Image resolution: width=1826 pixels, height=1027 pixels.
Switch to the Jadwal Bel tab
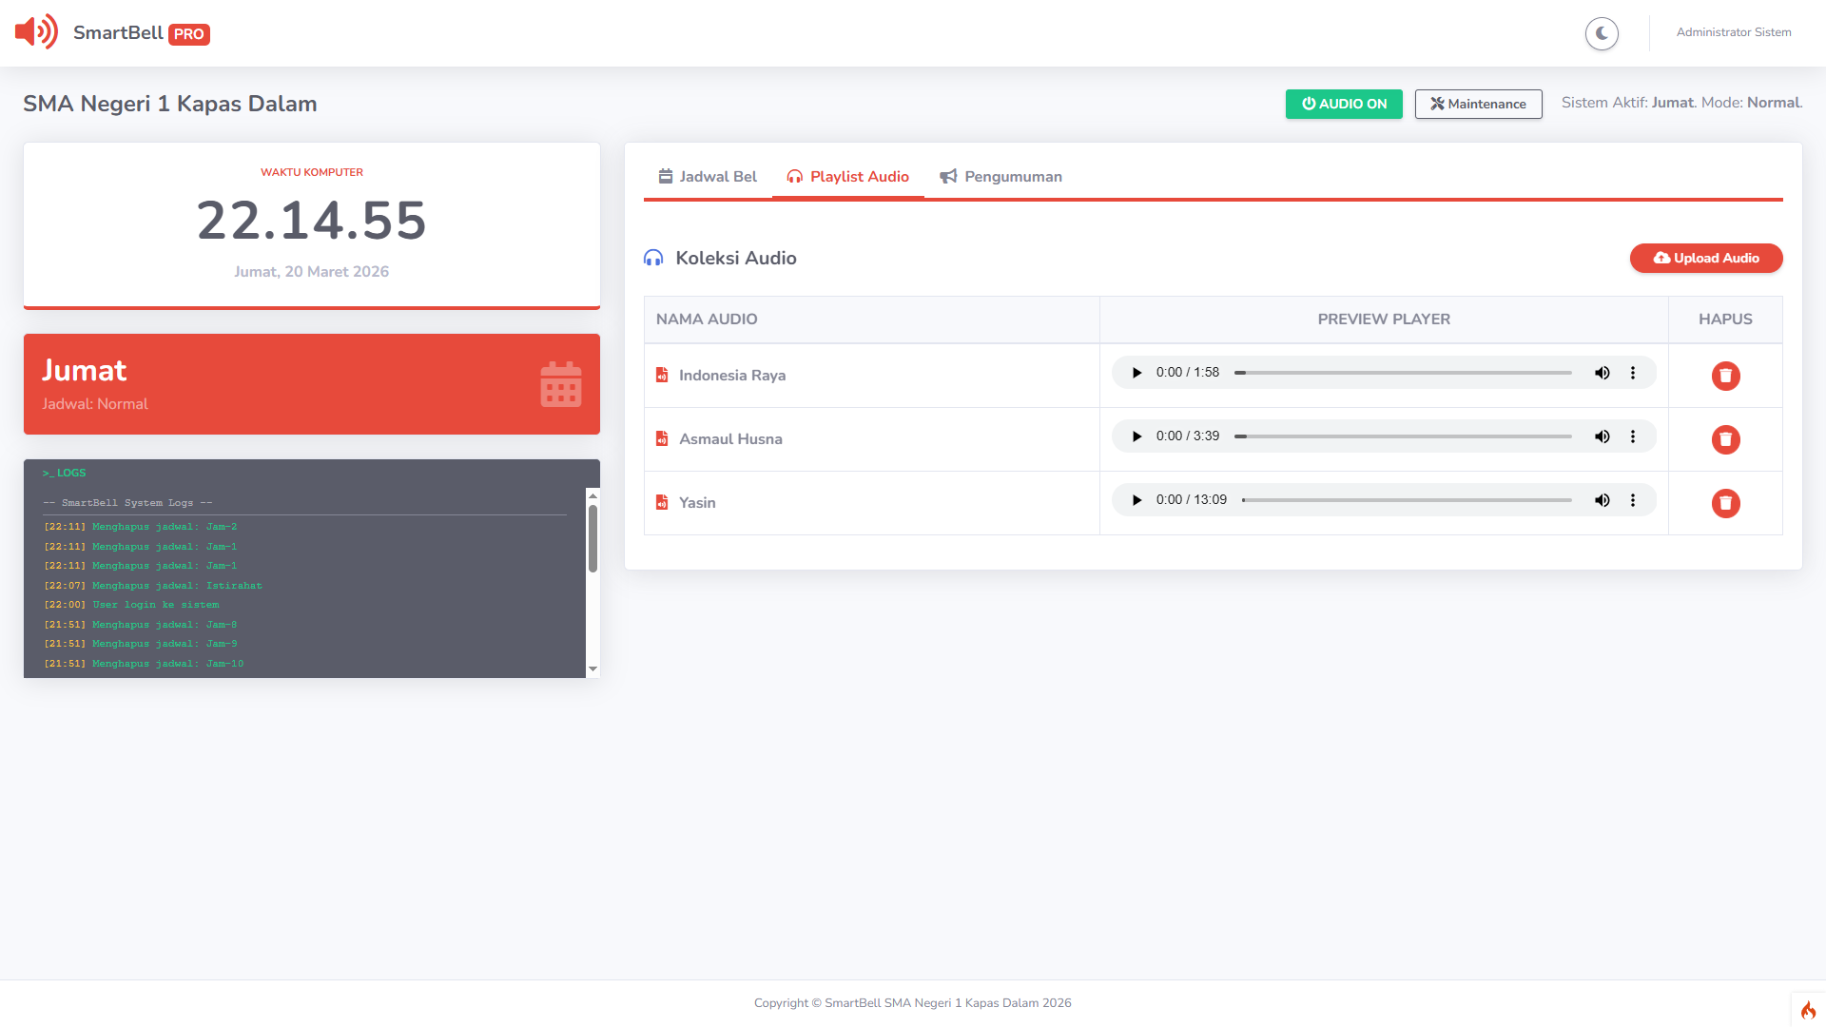click(x=708, y=177)
